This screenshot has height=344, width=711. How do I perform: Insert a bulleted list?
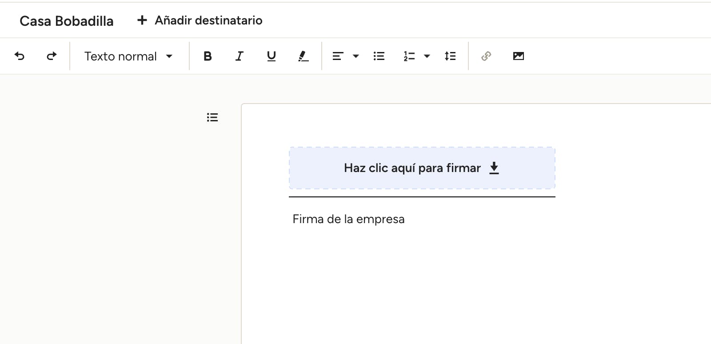379,56
